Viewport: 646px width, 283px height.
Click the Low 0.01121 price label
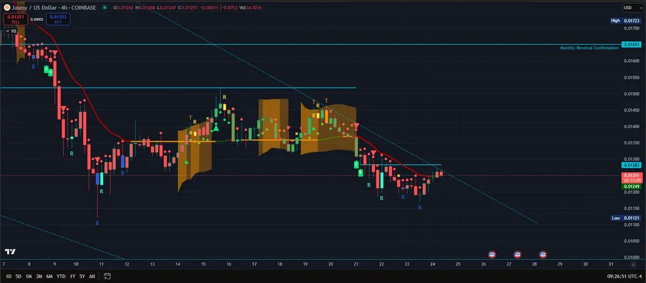pos(626,218)
